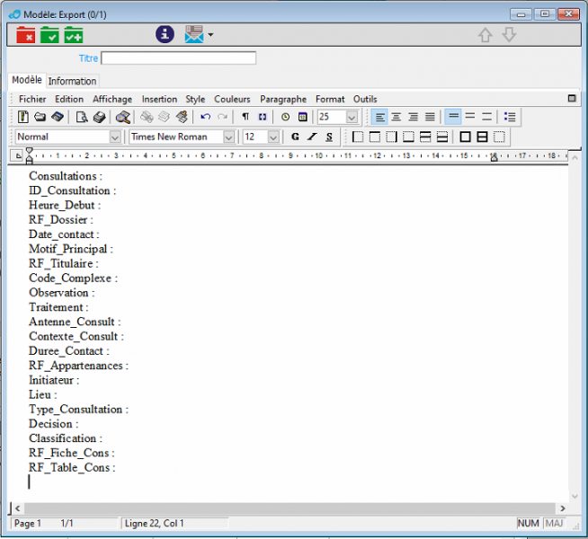Click the grey up arrow icon
The height and width of the screenshot is (539, 588).
pos(486,35)
